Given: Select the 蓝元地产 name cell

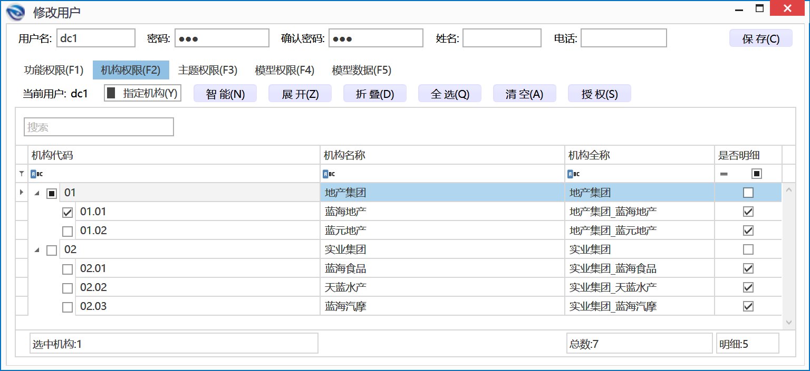Looking at the screenshot, I should click(442, 230).
